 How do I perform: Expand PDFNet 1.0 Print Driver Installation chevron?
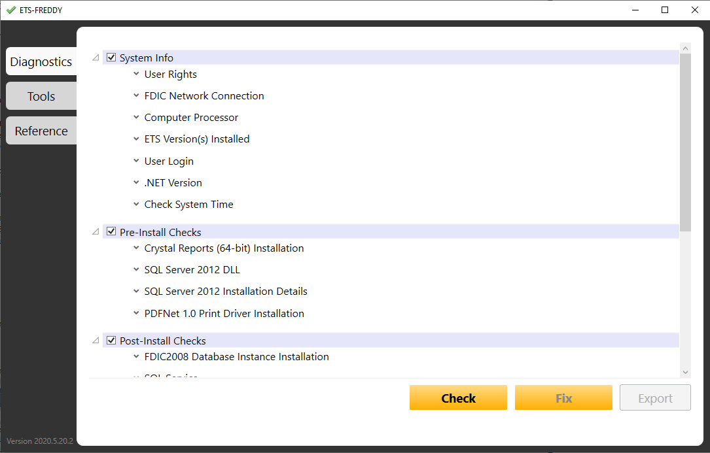(x=136, y=313)
